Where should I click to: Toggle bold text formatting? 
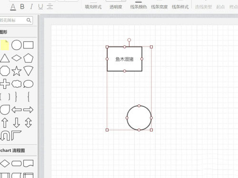tap(22, 7)
